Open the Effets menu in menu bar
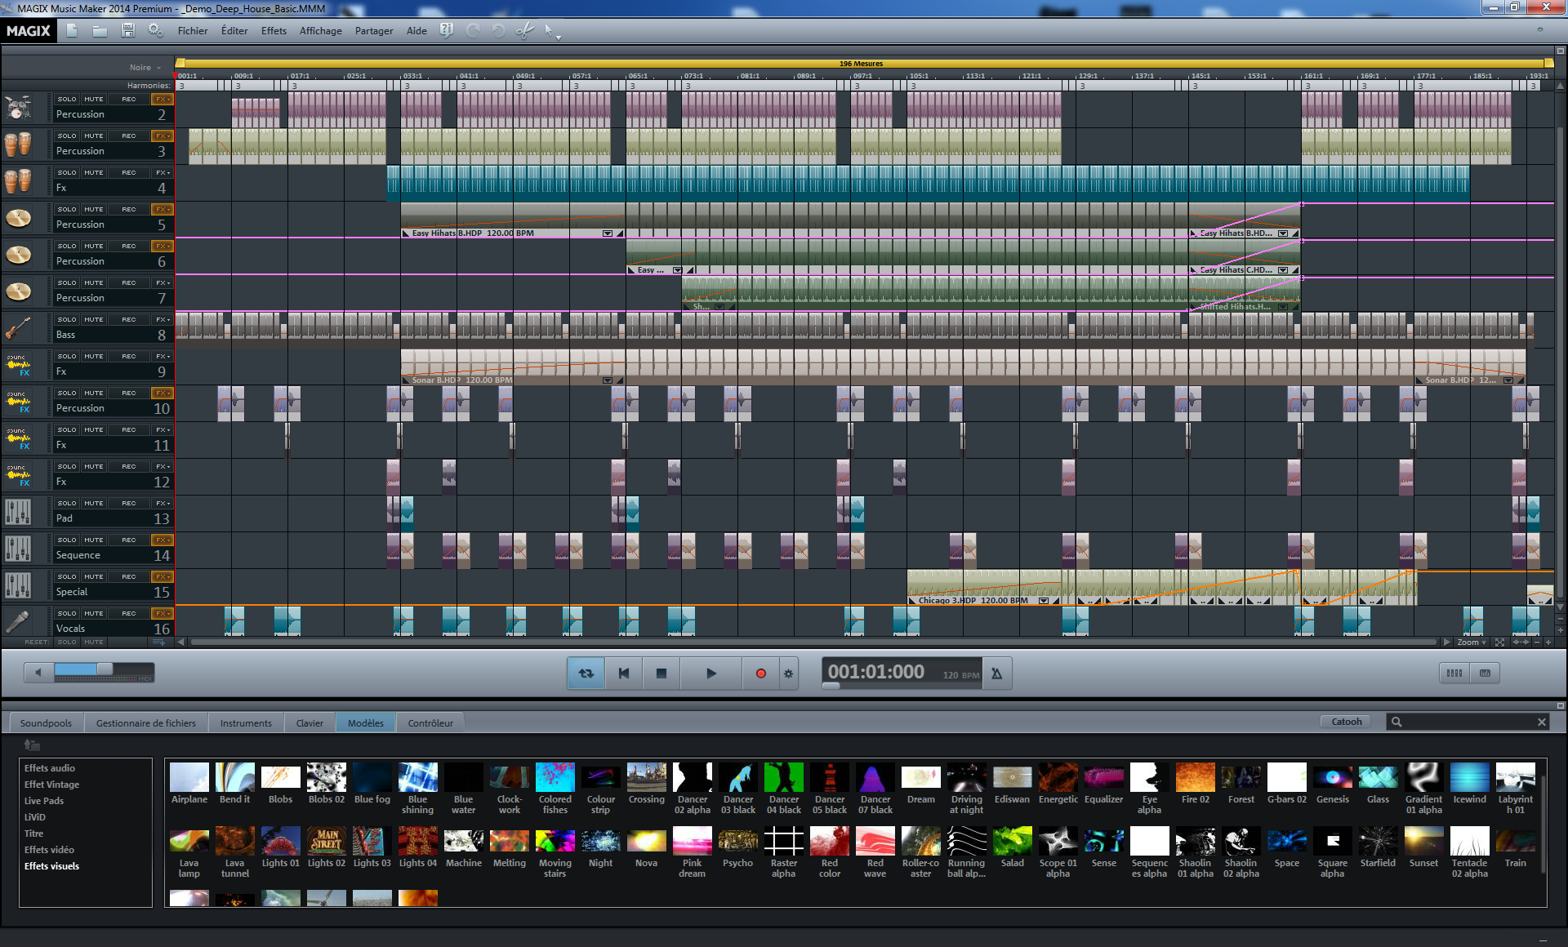 click(x=272, y=30)
